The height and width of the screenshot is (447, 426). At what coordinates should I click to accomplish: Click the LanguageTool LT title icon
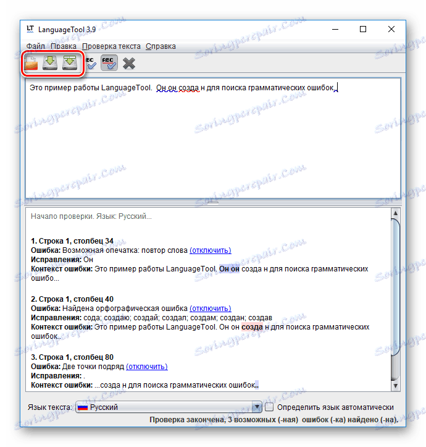[x=30, y=29]
